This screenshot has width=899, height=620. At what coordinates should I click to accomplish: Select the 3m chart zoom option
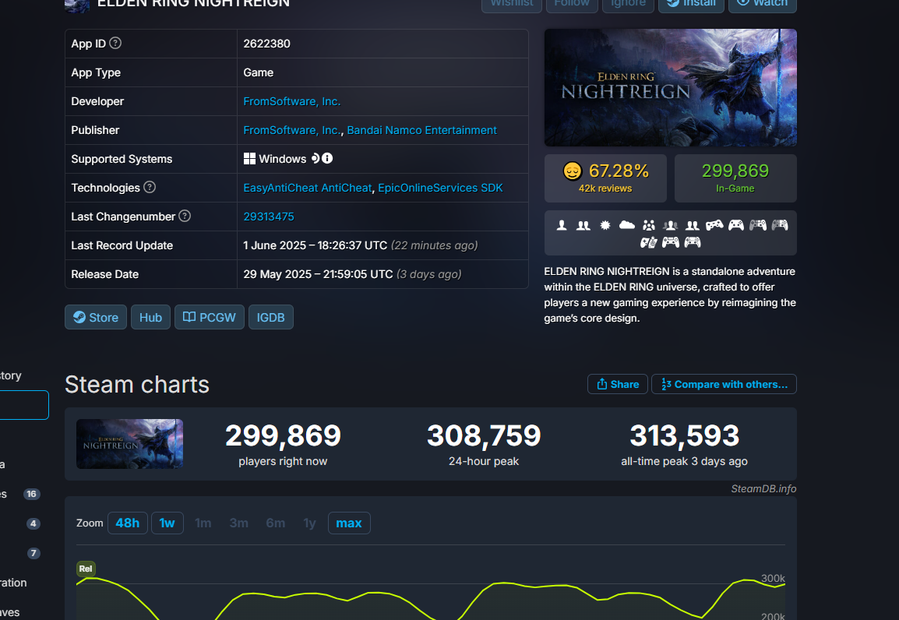(238, 523)
